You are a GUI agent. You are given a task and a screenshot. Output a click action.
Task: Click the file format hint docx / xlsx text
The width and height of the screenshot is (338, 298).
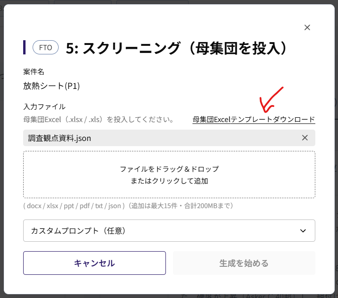click(128, 206)
